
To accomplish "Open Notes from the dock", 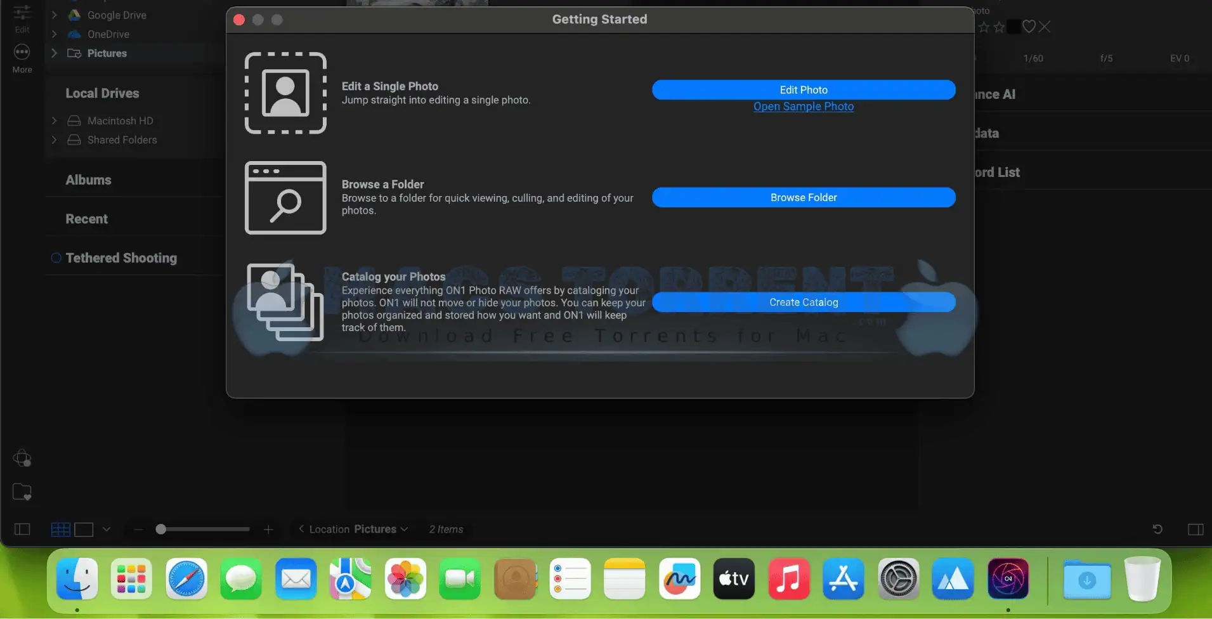I will [x=625, y=578].
